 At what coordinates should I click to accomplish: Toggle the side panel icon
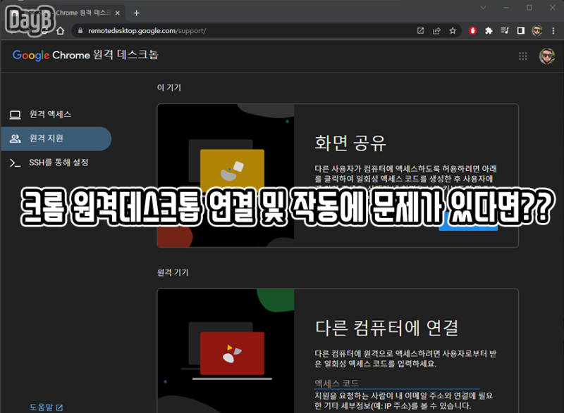pos(520,31)
